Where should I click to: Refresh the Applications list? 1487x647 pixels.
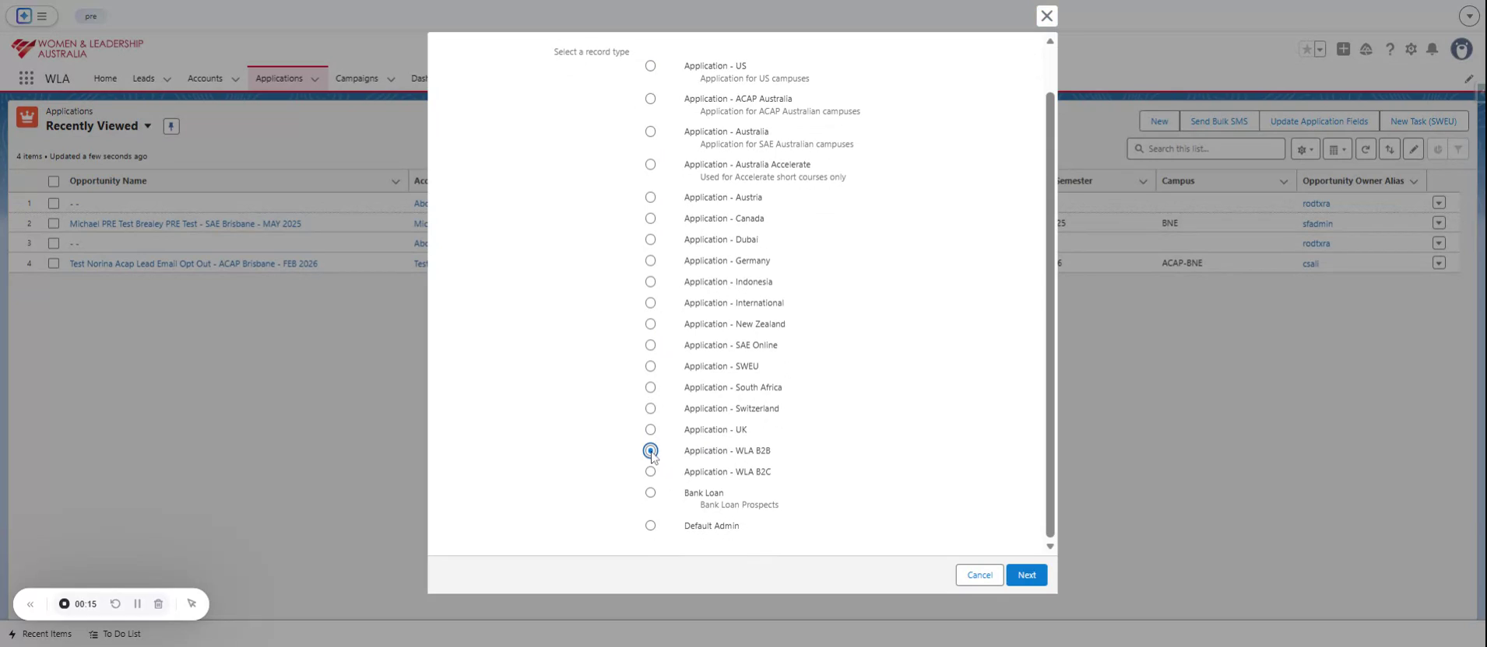[1366, 149]
